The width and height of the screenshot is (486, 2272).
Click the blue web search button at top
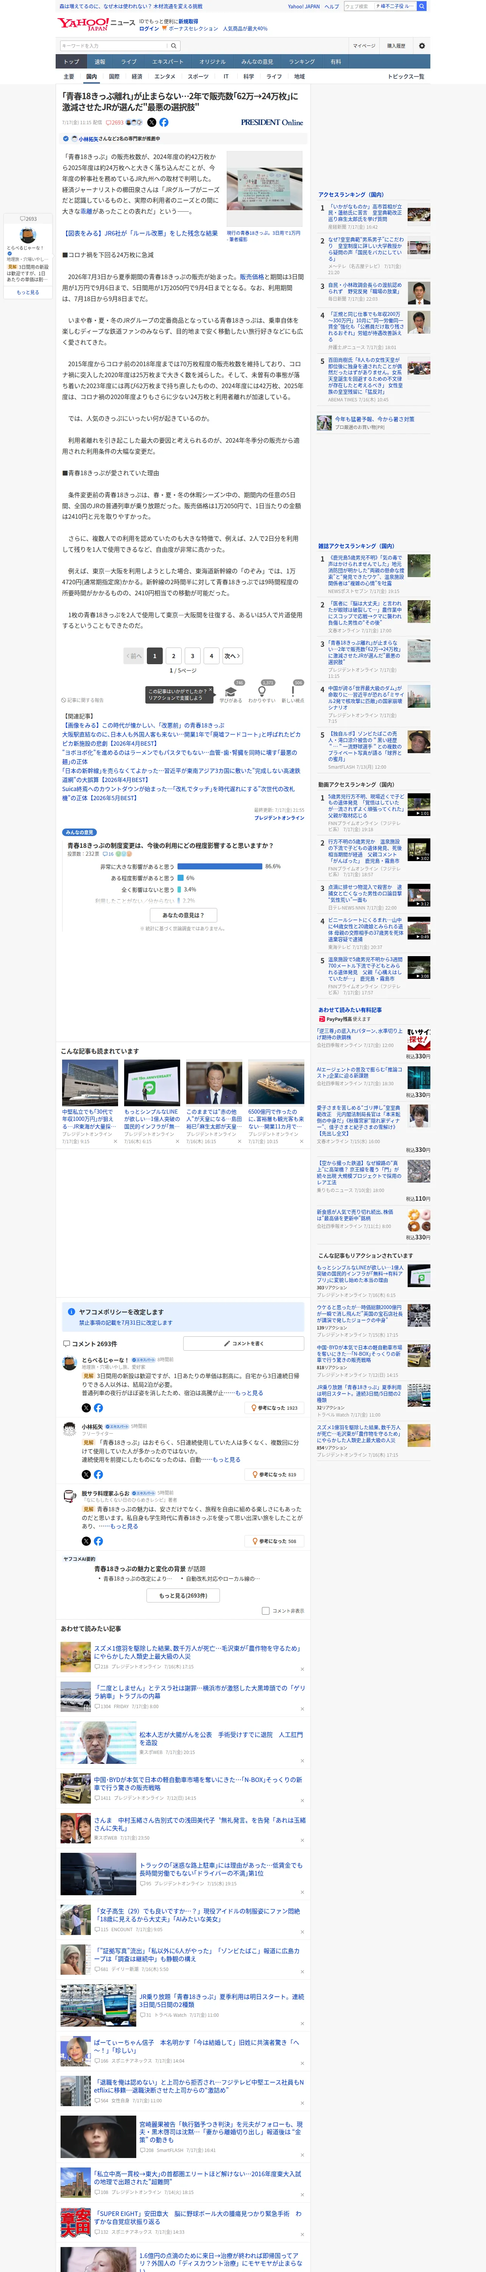coord(422,6)
